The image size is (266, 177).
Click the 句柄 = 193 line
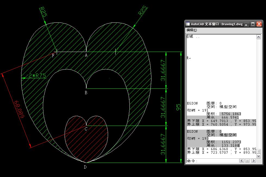click(x=198, y=138)
